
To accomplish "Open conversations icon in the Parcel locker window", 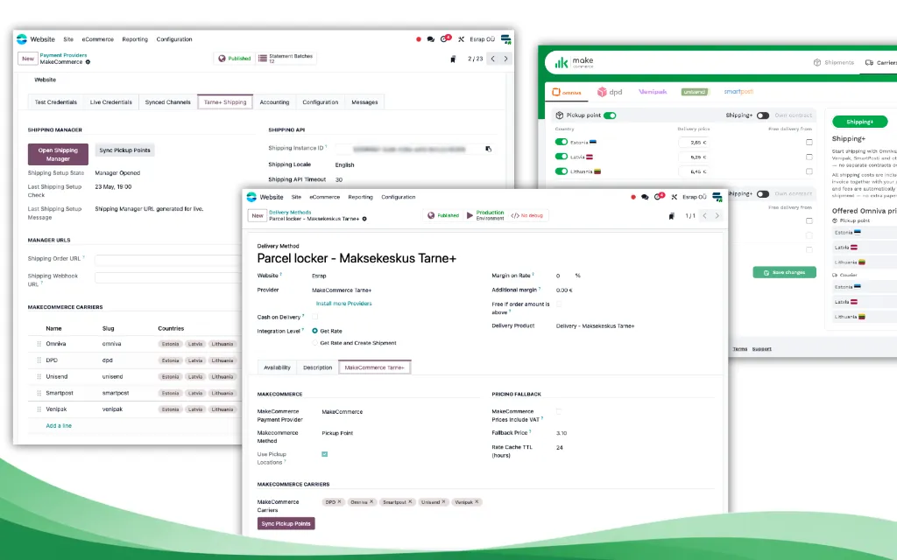I will tap(645, 197).
